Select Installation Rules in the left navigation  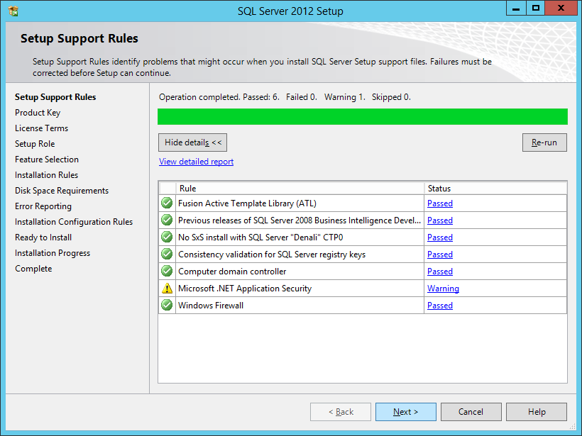click(46, 174)
